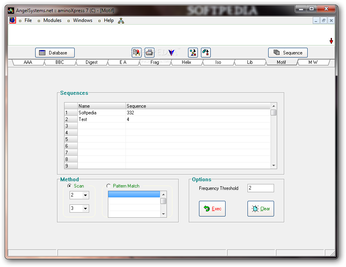Click the document export toolbar icon

136,52
